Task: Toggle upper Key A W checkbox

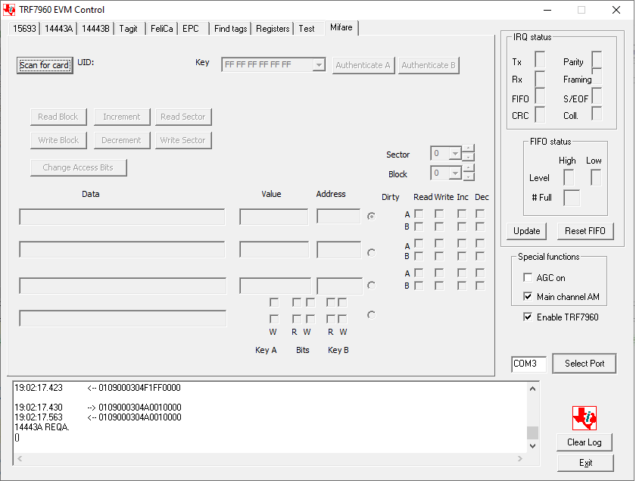Action: pyautogui.click(x=274, y=302)
